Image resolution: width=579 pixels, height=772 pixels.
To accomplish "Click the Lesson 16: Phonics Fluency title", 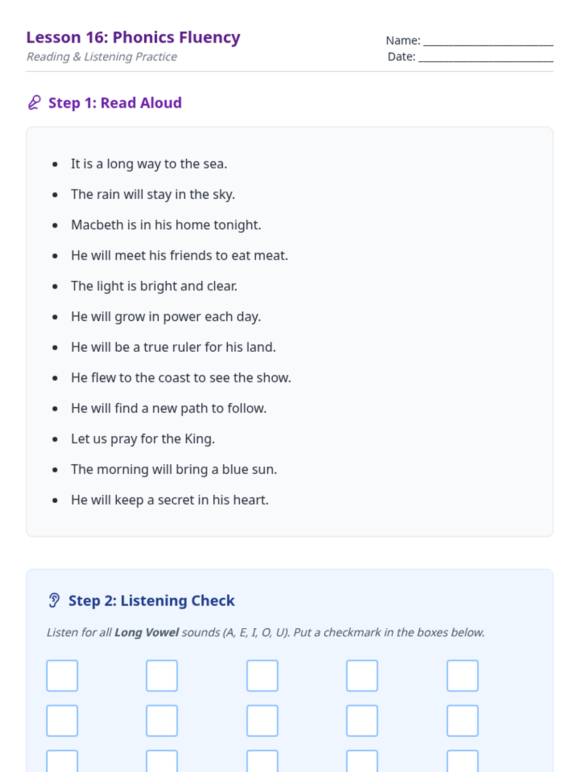I will [133, 37].
